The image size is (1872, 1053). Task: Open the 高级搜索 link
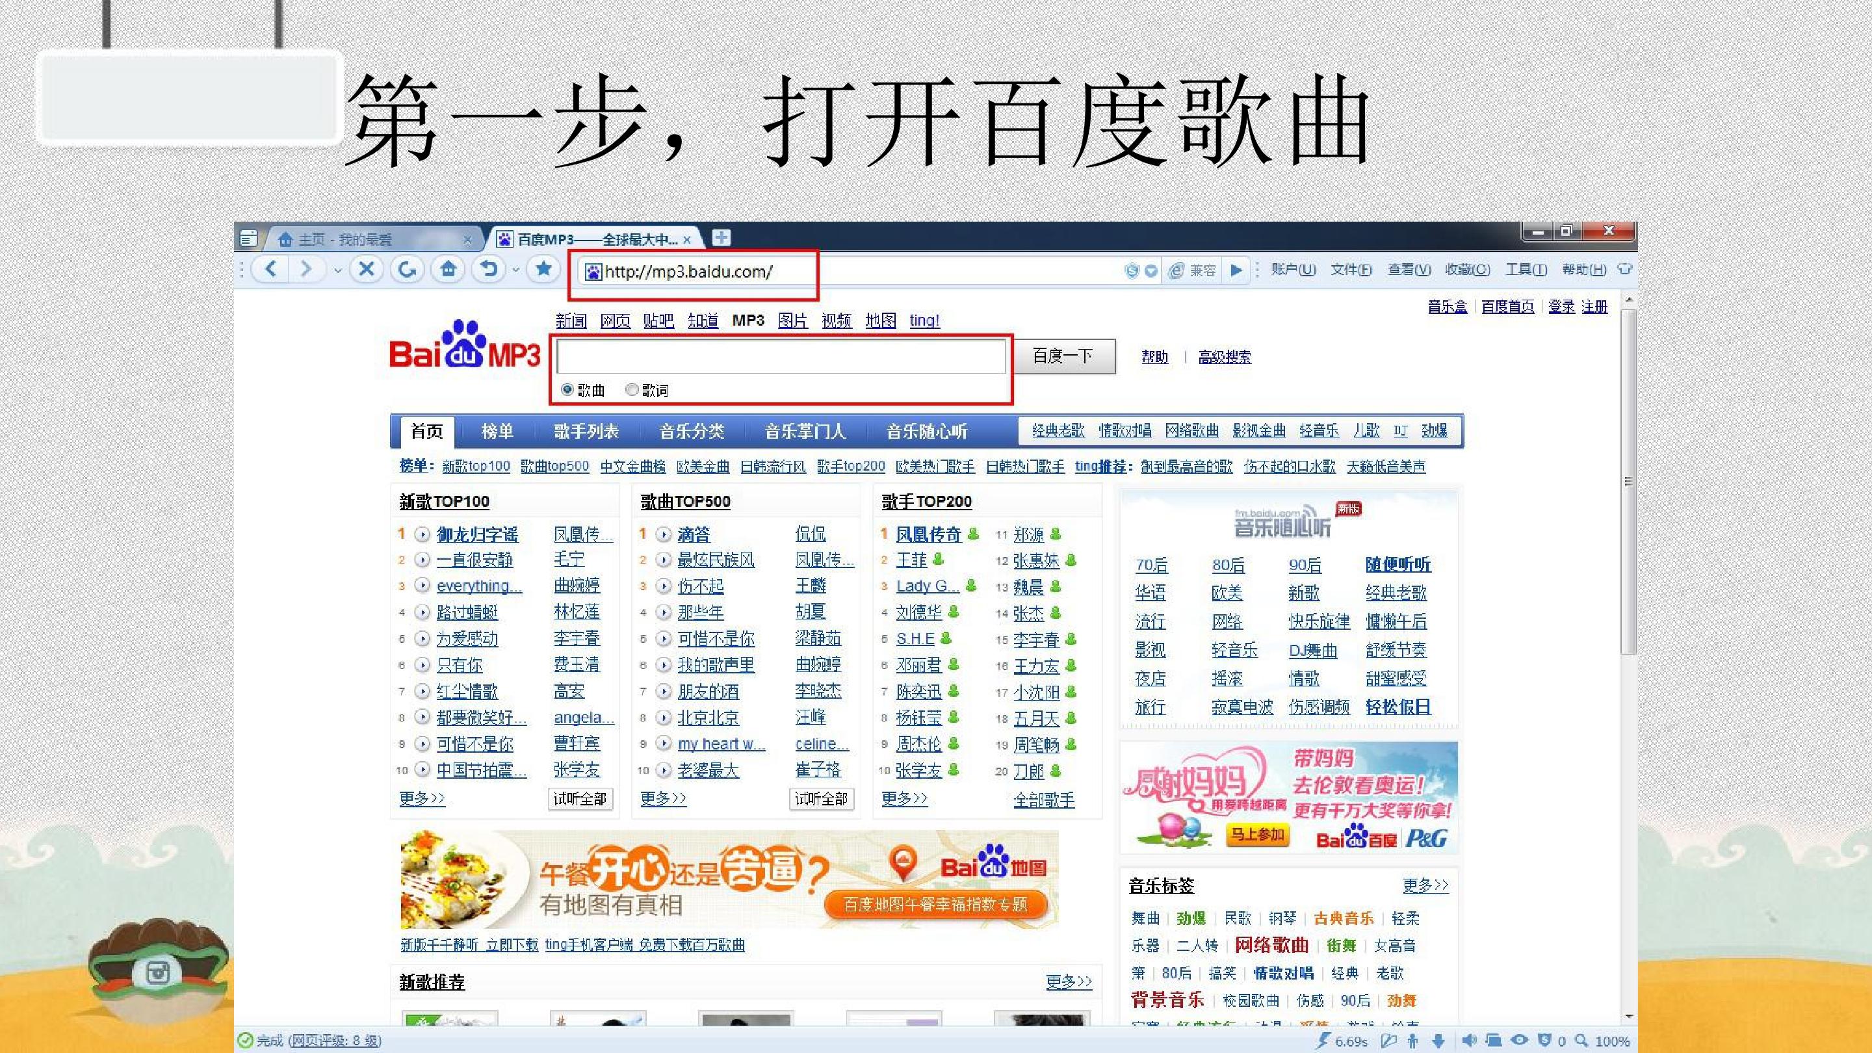1225,357
